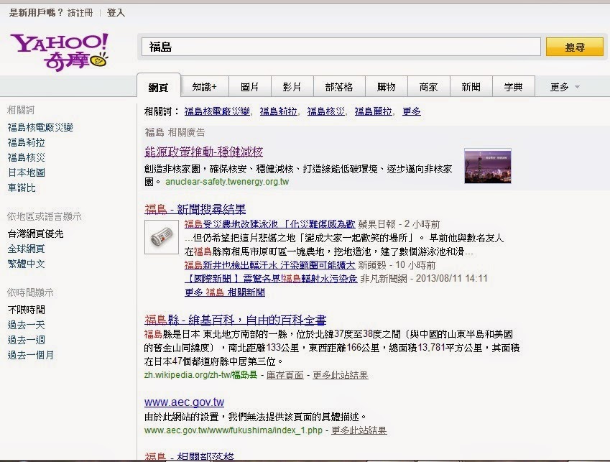Open sidebar related term 車諾比
The width and height of the screenshot is (610, 462).
point(22,188)
